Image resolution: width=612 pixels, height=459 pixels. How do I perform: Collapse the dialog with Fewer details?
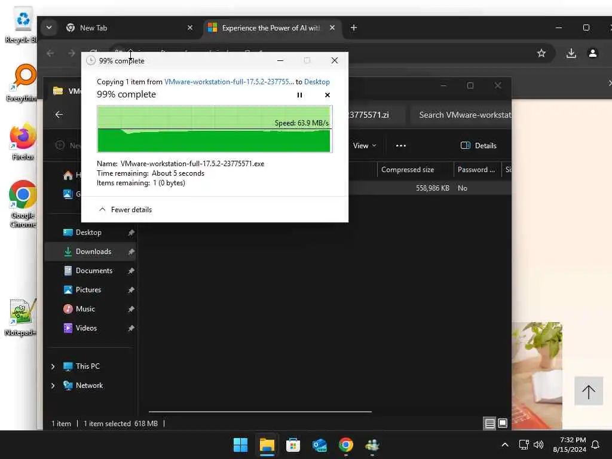pyautogui.click(x=126, y=210)
